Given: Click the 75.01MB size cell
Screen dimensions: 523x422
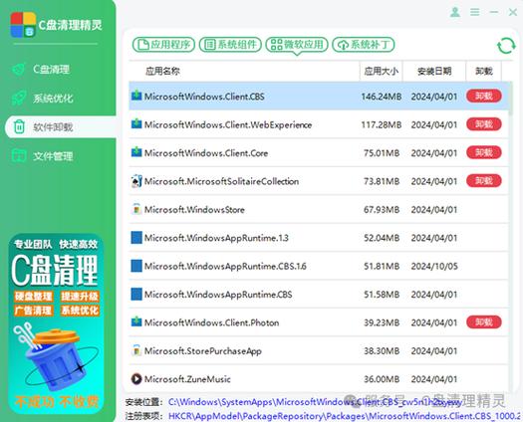Looking at the screenshot, I should [382, 153].
